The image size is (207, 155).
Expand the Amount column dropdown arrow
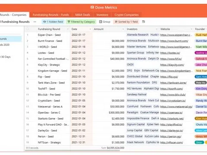click(x=123, y=29)
